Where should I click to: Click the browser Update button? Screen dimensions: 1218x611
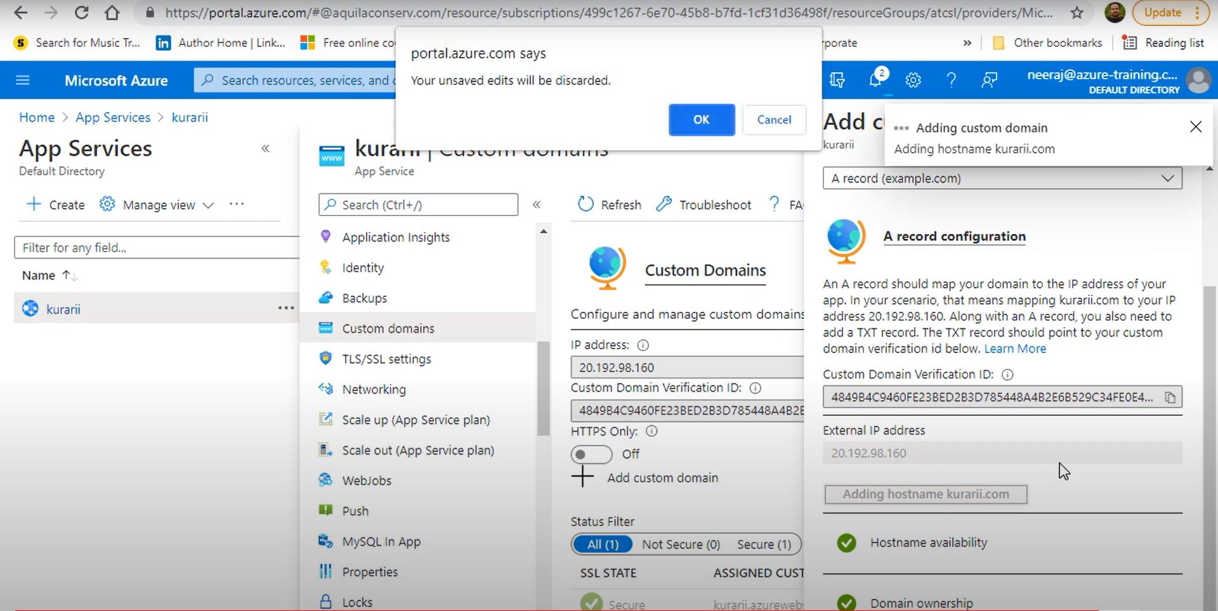tap(1170, 13)
